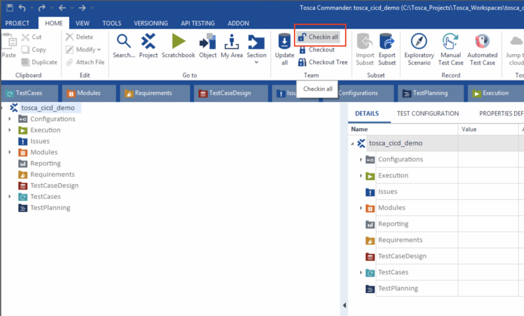Screen dimensions: 524x316
Task: Click the Update all icon
Action: pos(285,49)
